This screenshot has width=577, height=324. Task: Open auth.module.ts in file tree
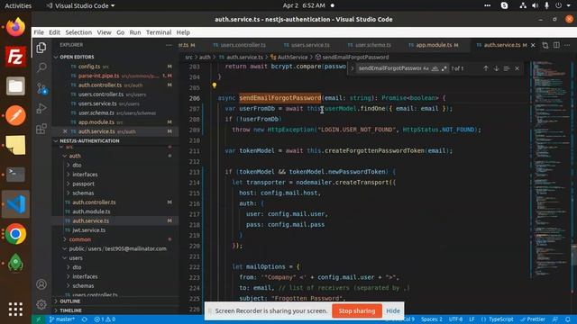91,211
